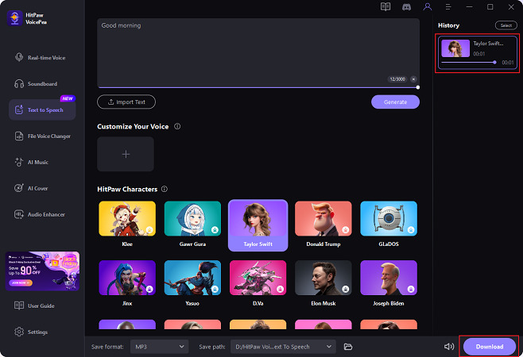The image size is (523, 357).
Task: Open the Discord icon in the title bar
Action: 406,7
